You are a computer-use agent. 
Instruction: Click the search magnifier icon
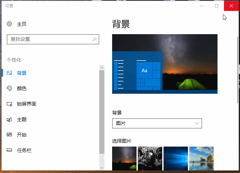94,39
